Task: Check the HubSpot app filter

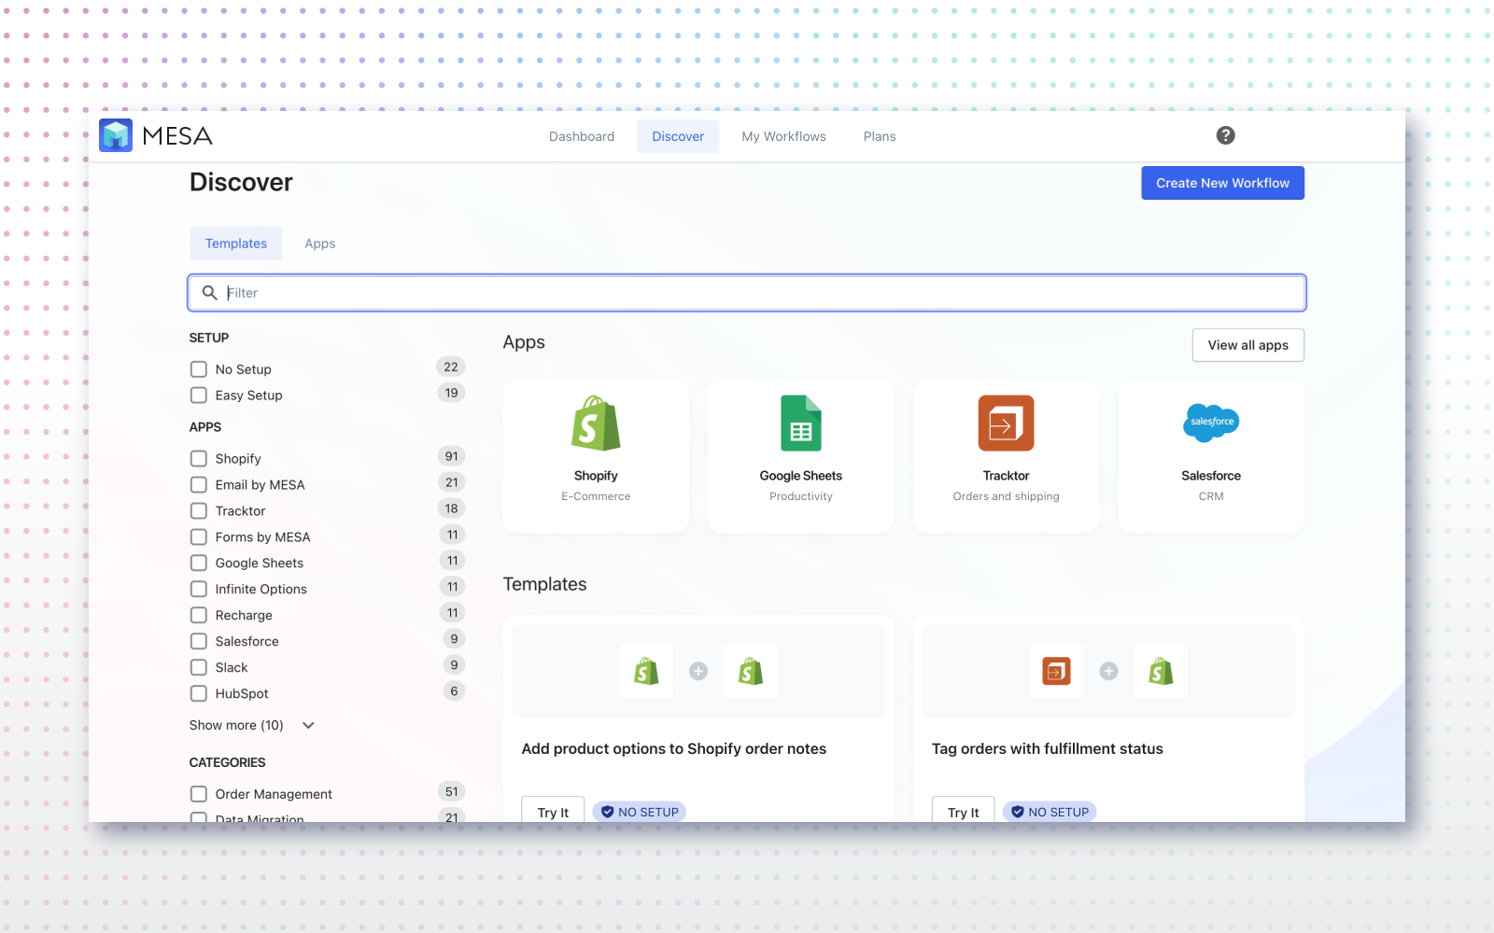Action: point(199,694)
